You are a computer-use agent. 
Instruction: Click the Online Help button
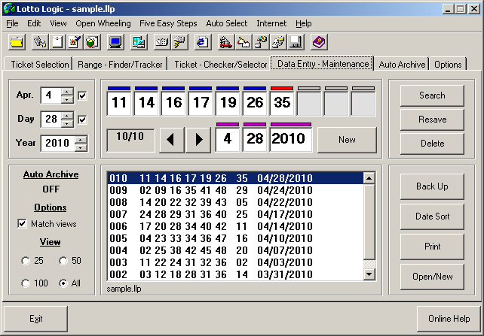449,319
